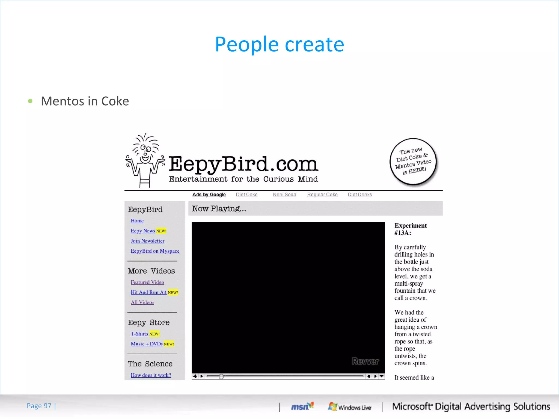
Task: Click 'Entertainment for the Curious Mind' tagline
Action: pyautogui.click(x=243, y=179)
